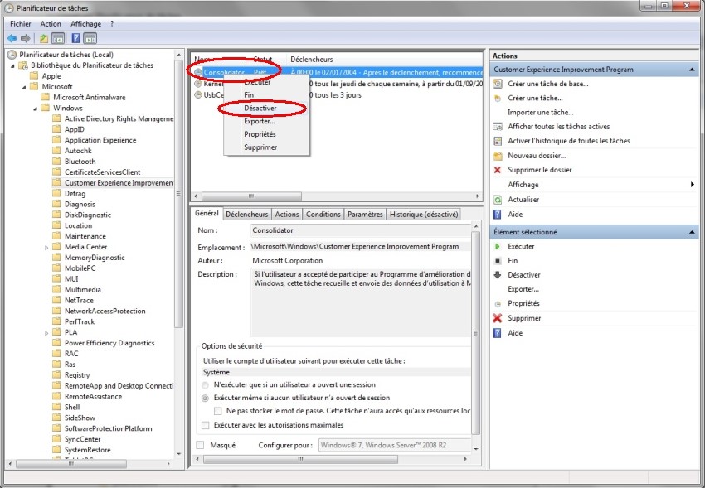The width and height of the screenshot is (705, 488).
Task: Click the left tree panel vertical scrollbar
Action: [x=179, y=207]
